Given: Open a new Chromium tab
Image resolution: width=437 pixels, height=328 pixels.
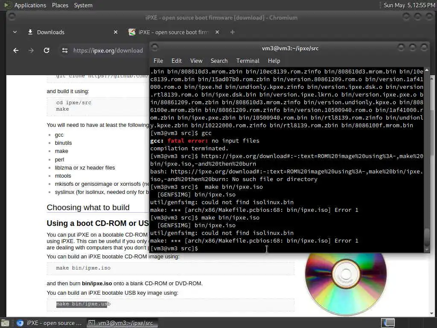Looking at the screenshot, I should coord(233,32).
